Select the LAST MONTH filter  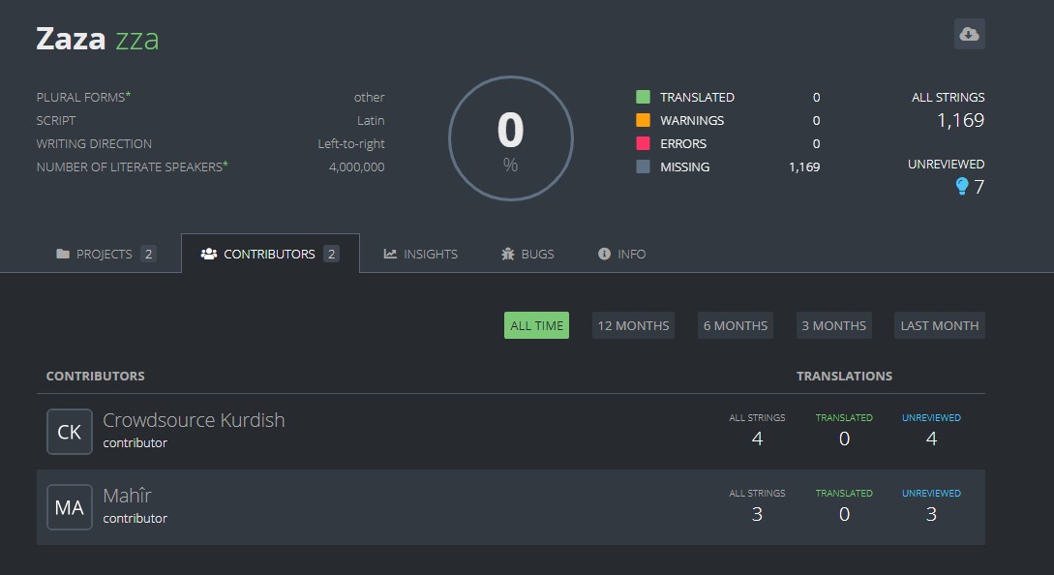(x=938, y=324)
